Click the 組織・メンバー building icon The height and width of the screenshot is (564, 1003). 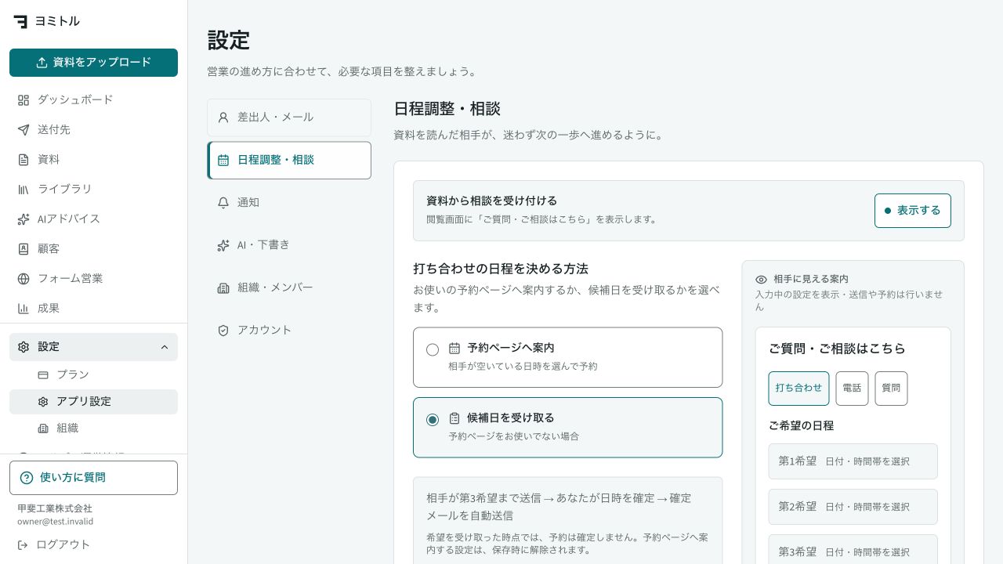point(223,288)
